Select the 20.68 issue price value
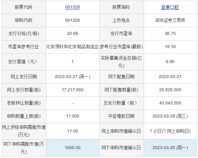 click(x=73, y=34)
